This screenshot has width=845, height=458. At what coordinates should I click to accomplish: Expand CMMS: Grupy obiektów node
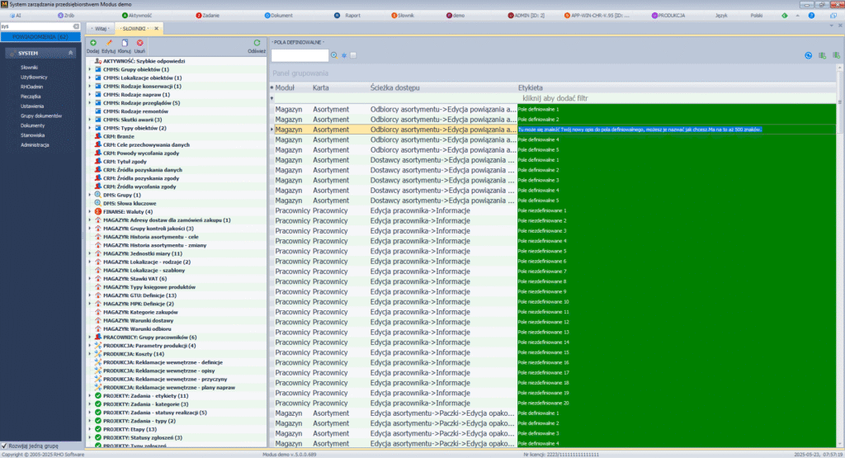90,69
